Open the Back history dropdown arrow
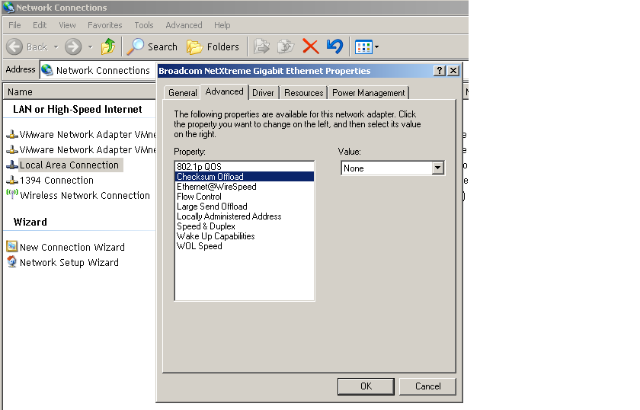The image size is (640, 410). (x=56, y=47)
